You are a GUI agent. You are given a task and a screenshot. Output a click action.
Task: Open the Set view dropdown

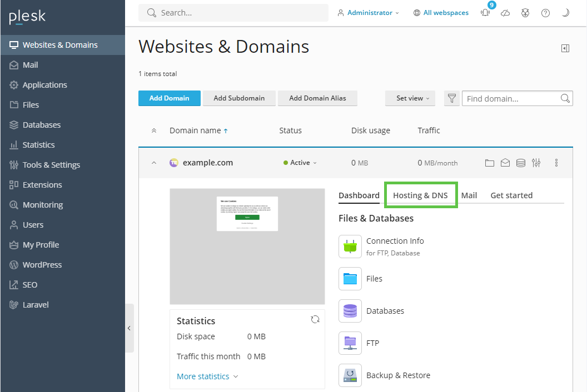click(x=412, y=98)
